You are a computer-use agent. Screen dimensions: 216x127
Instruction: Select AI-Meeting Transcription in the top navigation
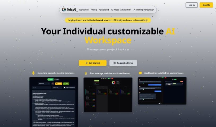pos(144,10)
